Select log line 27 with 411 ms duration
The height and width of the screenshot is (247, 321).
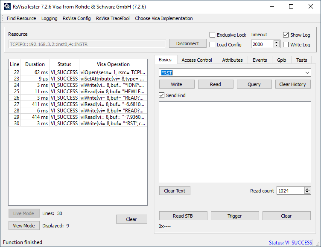click(x=78, y=104)
